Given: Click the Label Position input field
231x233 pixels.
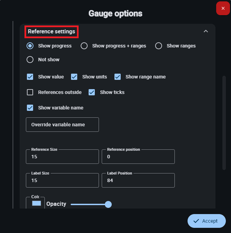Looking at the screenshot, I should point(138,180).
